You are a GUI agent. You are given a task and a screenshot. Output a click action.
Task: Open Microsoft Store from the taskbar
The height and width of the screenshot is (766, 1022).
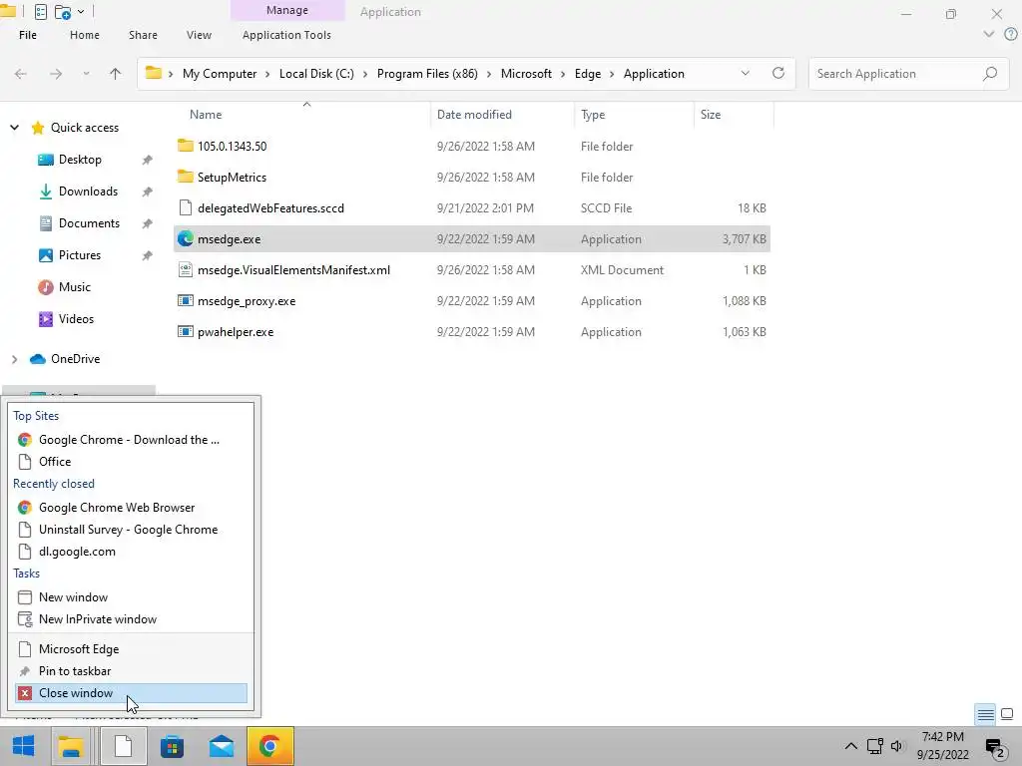(x=172, y=746)
